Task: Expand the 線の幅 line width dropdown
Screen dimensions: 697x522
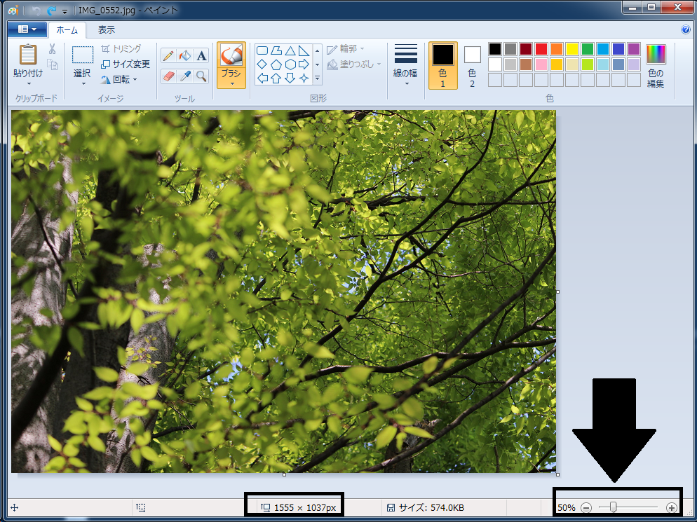Action: click(x=405, y=65)
